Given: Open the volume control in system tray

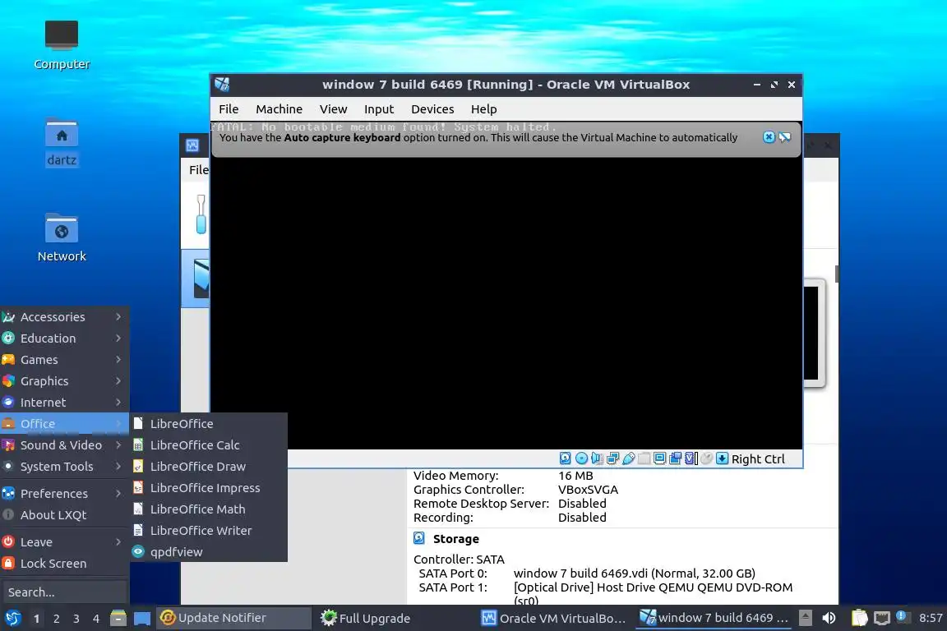Looking at the screenshot, I should pos(829,619).
